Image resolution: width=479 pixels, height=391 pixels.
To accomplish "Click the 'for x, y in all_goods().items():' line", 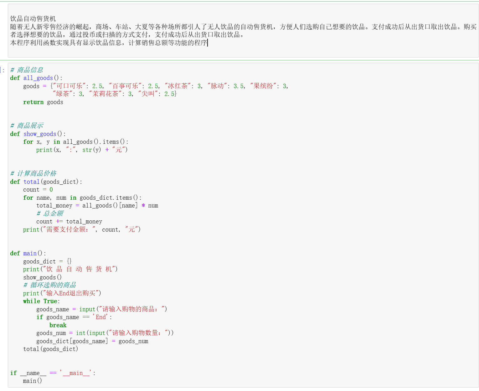I will (x=76, y=142).
